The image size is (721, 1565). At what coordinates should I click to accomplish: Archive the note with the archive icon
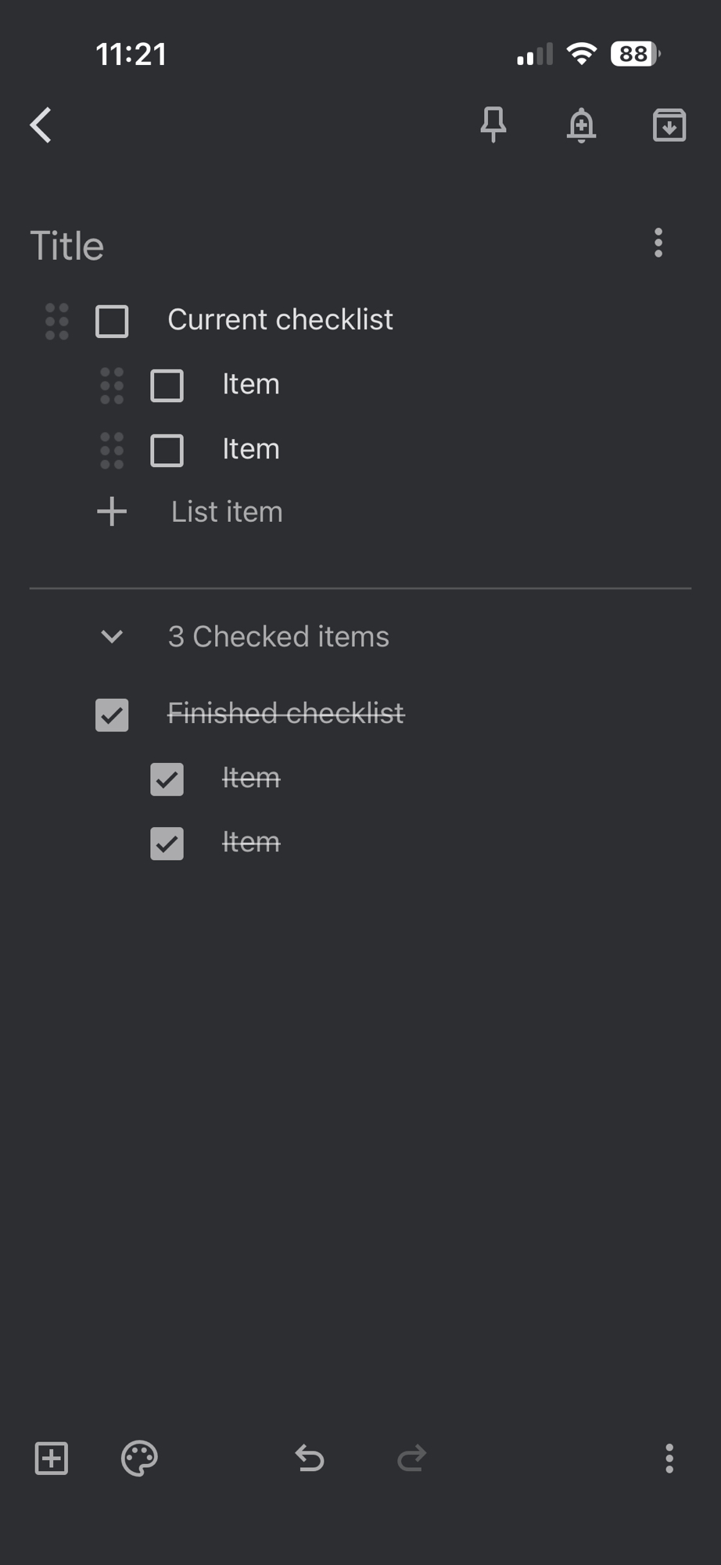tap(669, 125)
